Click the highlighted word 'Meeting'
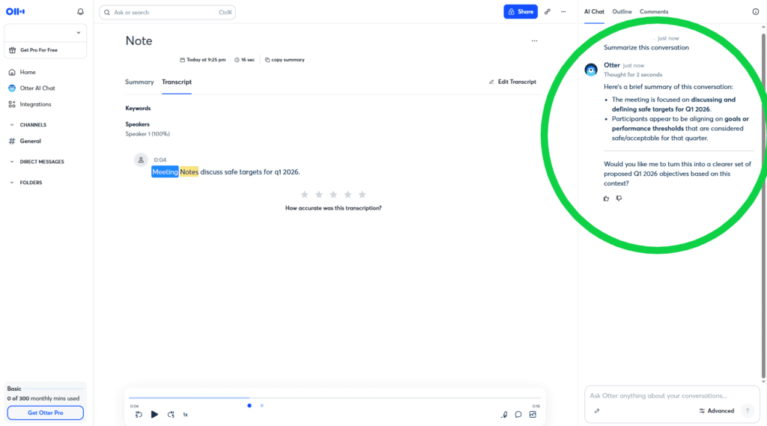The height and width of the screenshot is (426, 767). tap(165, 172)
